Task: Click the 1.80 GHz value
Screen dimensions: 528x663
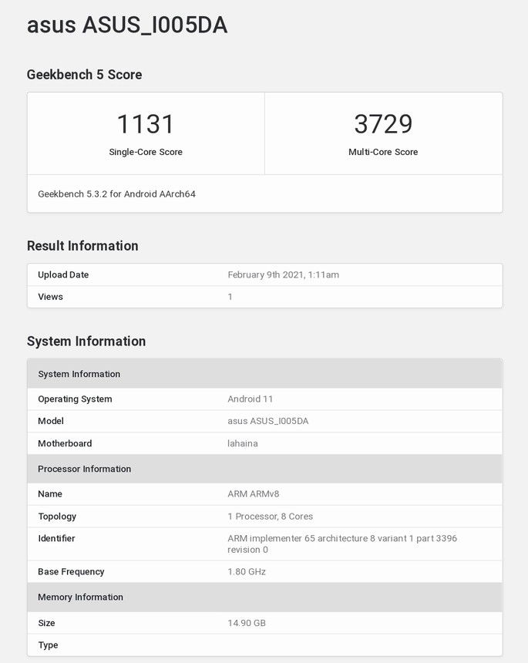Action: [247, 572]
